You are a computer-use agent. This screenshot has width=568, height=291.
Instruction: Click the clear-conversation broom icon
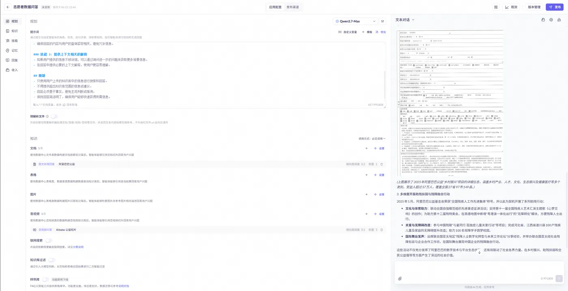click(x=559, y=20)
